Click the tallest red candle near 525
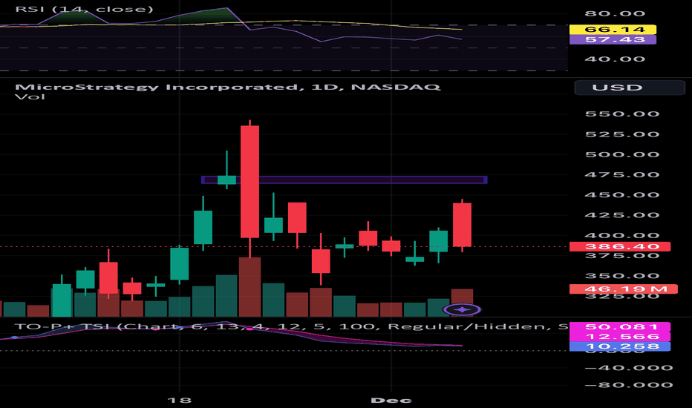The height and width of the screenshot is (408, 692). pyautogui.click(x=249, y=182)
